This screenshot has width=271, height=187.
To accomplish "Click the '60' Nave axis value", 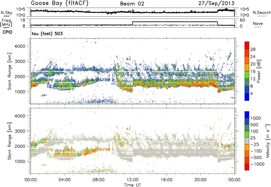I will click(243, 20).
